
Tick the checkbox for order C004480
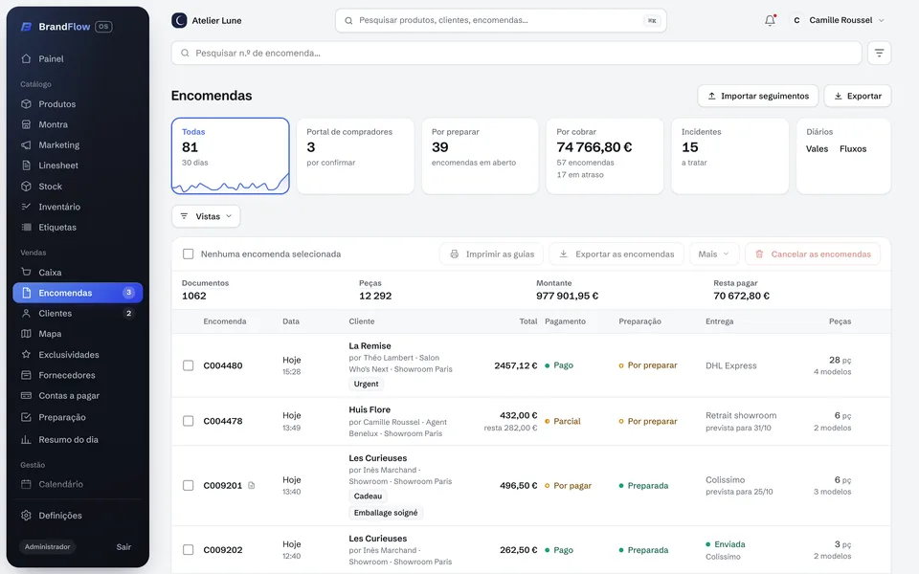[x=189, y=365]
